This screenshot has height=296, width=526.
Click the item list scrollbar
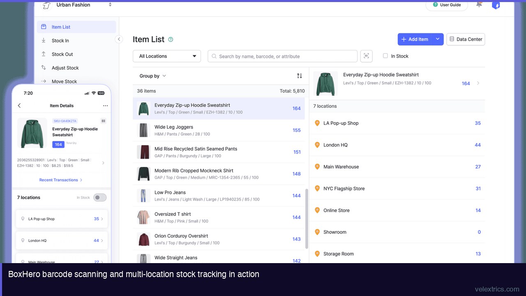coord(307,219)
